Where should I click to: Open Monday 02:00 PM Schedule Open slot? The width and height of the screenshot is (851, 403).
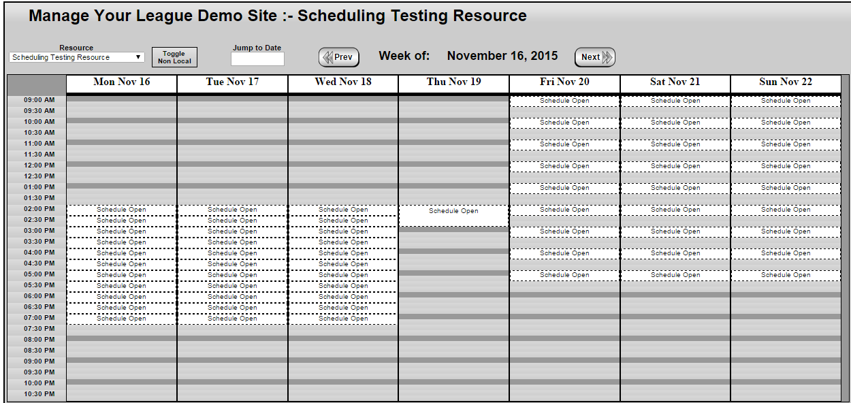tap(121, 210)
